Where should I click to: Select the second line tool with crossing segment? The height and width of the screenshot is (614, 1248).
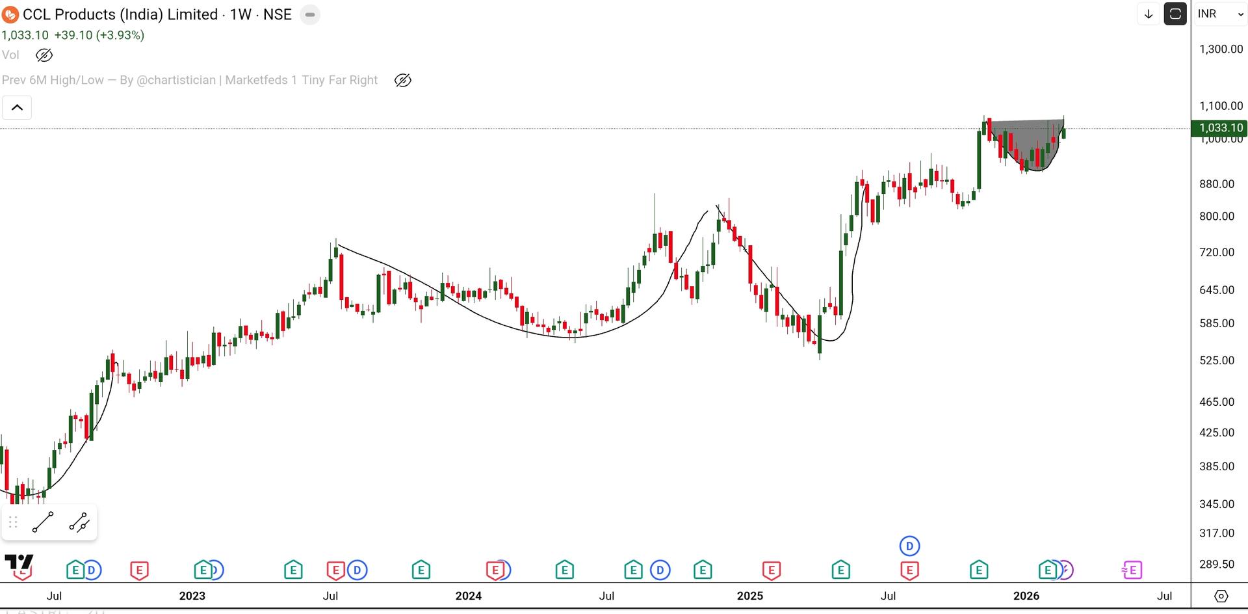[79, 522]
